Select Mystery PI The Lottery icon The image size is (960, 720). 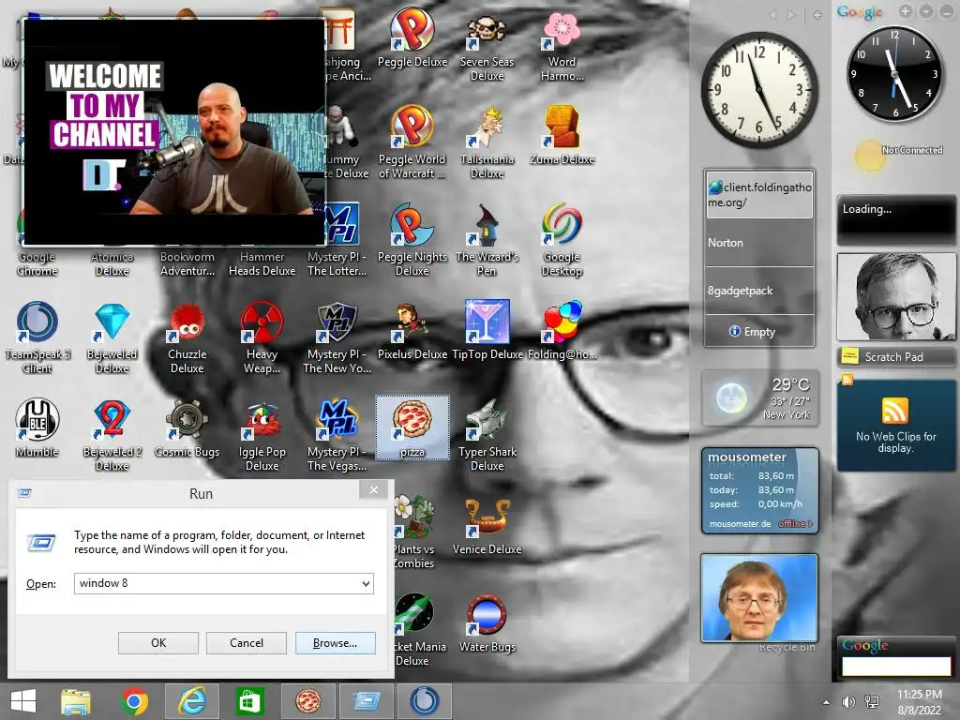(x=337, y=239)
